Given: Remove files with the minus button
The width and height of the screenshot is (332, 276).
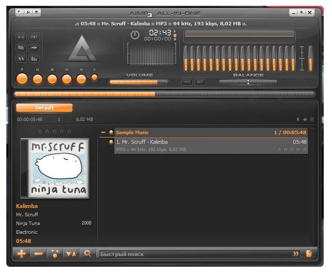Looking at the screenshot, I should click(38, 254).
